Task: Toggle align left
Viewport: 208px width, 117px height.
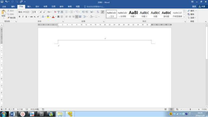Action: pos(66,17)
